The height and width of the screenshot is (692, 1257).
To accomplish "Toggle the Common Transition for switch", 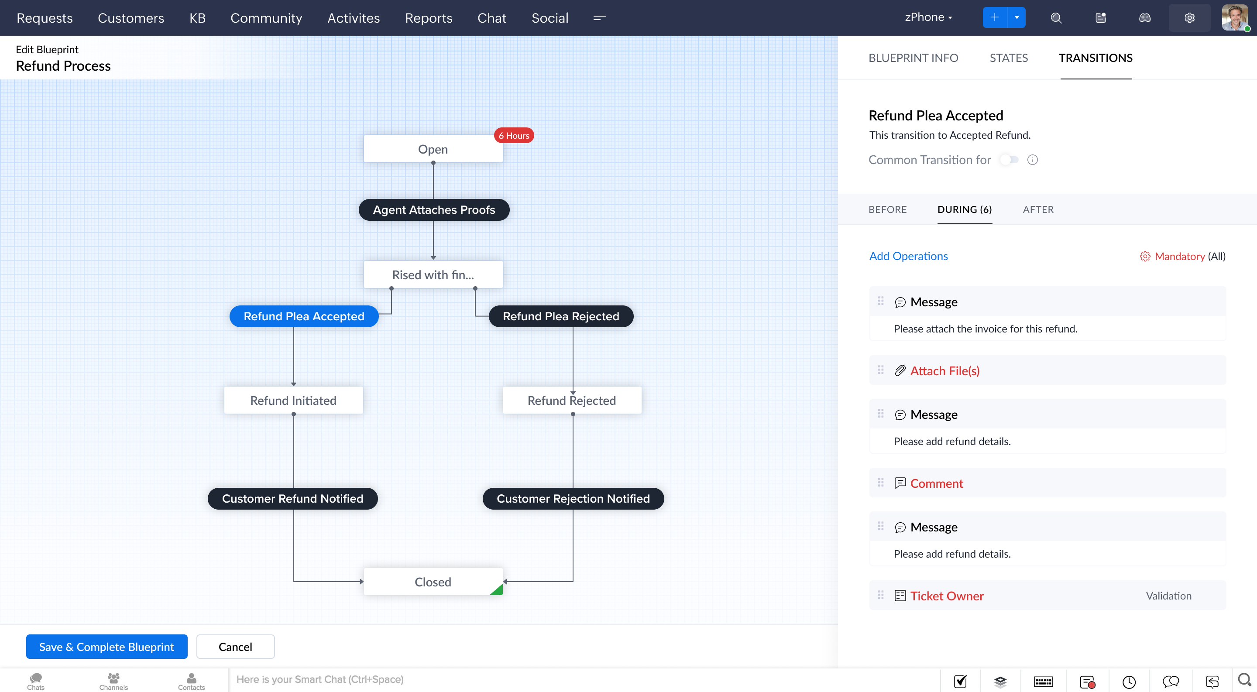I will [1009, 160].
